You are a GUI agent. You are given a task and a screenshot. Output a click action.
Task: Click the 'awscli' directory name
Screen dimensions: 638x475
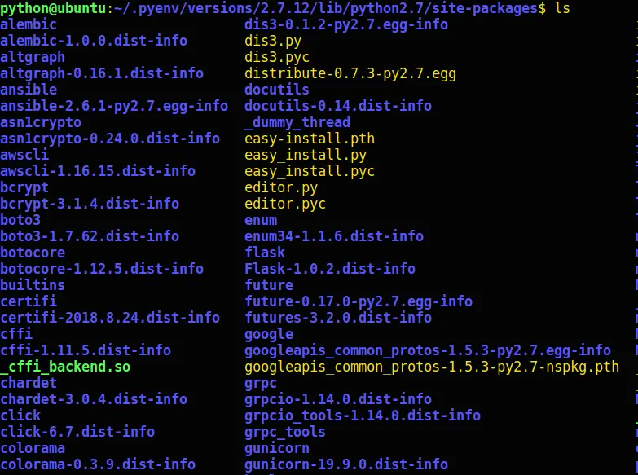24,155
